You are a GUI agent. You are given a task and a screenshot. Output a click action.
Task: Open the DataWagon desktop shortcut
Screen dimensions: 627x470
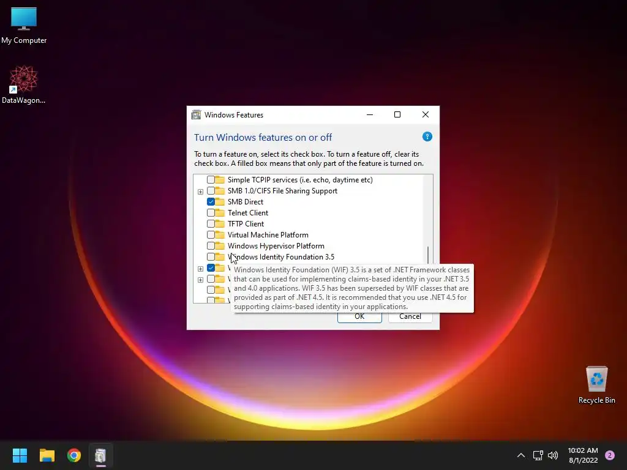point(24,84)
